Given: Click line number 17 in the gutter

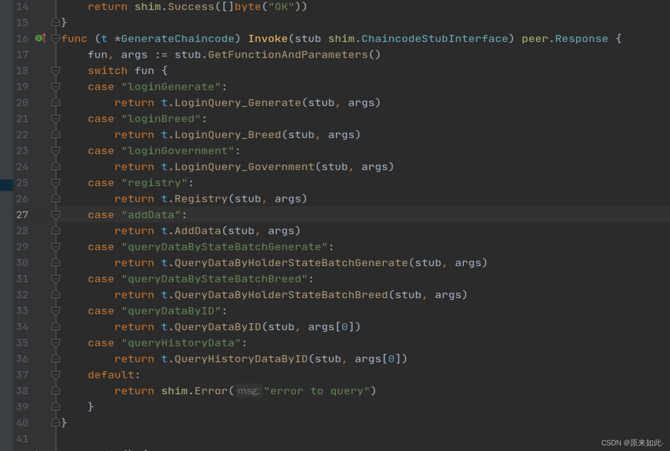Looking at the screenshot, I should (x=22, y=55).
